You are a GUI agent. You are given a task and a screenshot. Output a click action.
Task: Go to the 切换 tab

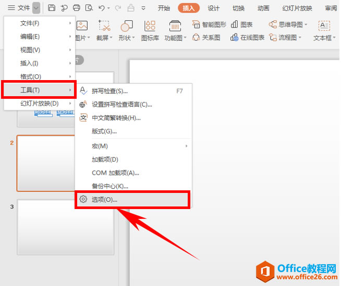click(x=238, y=8)
